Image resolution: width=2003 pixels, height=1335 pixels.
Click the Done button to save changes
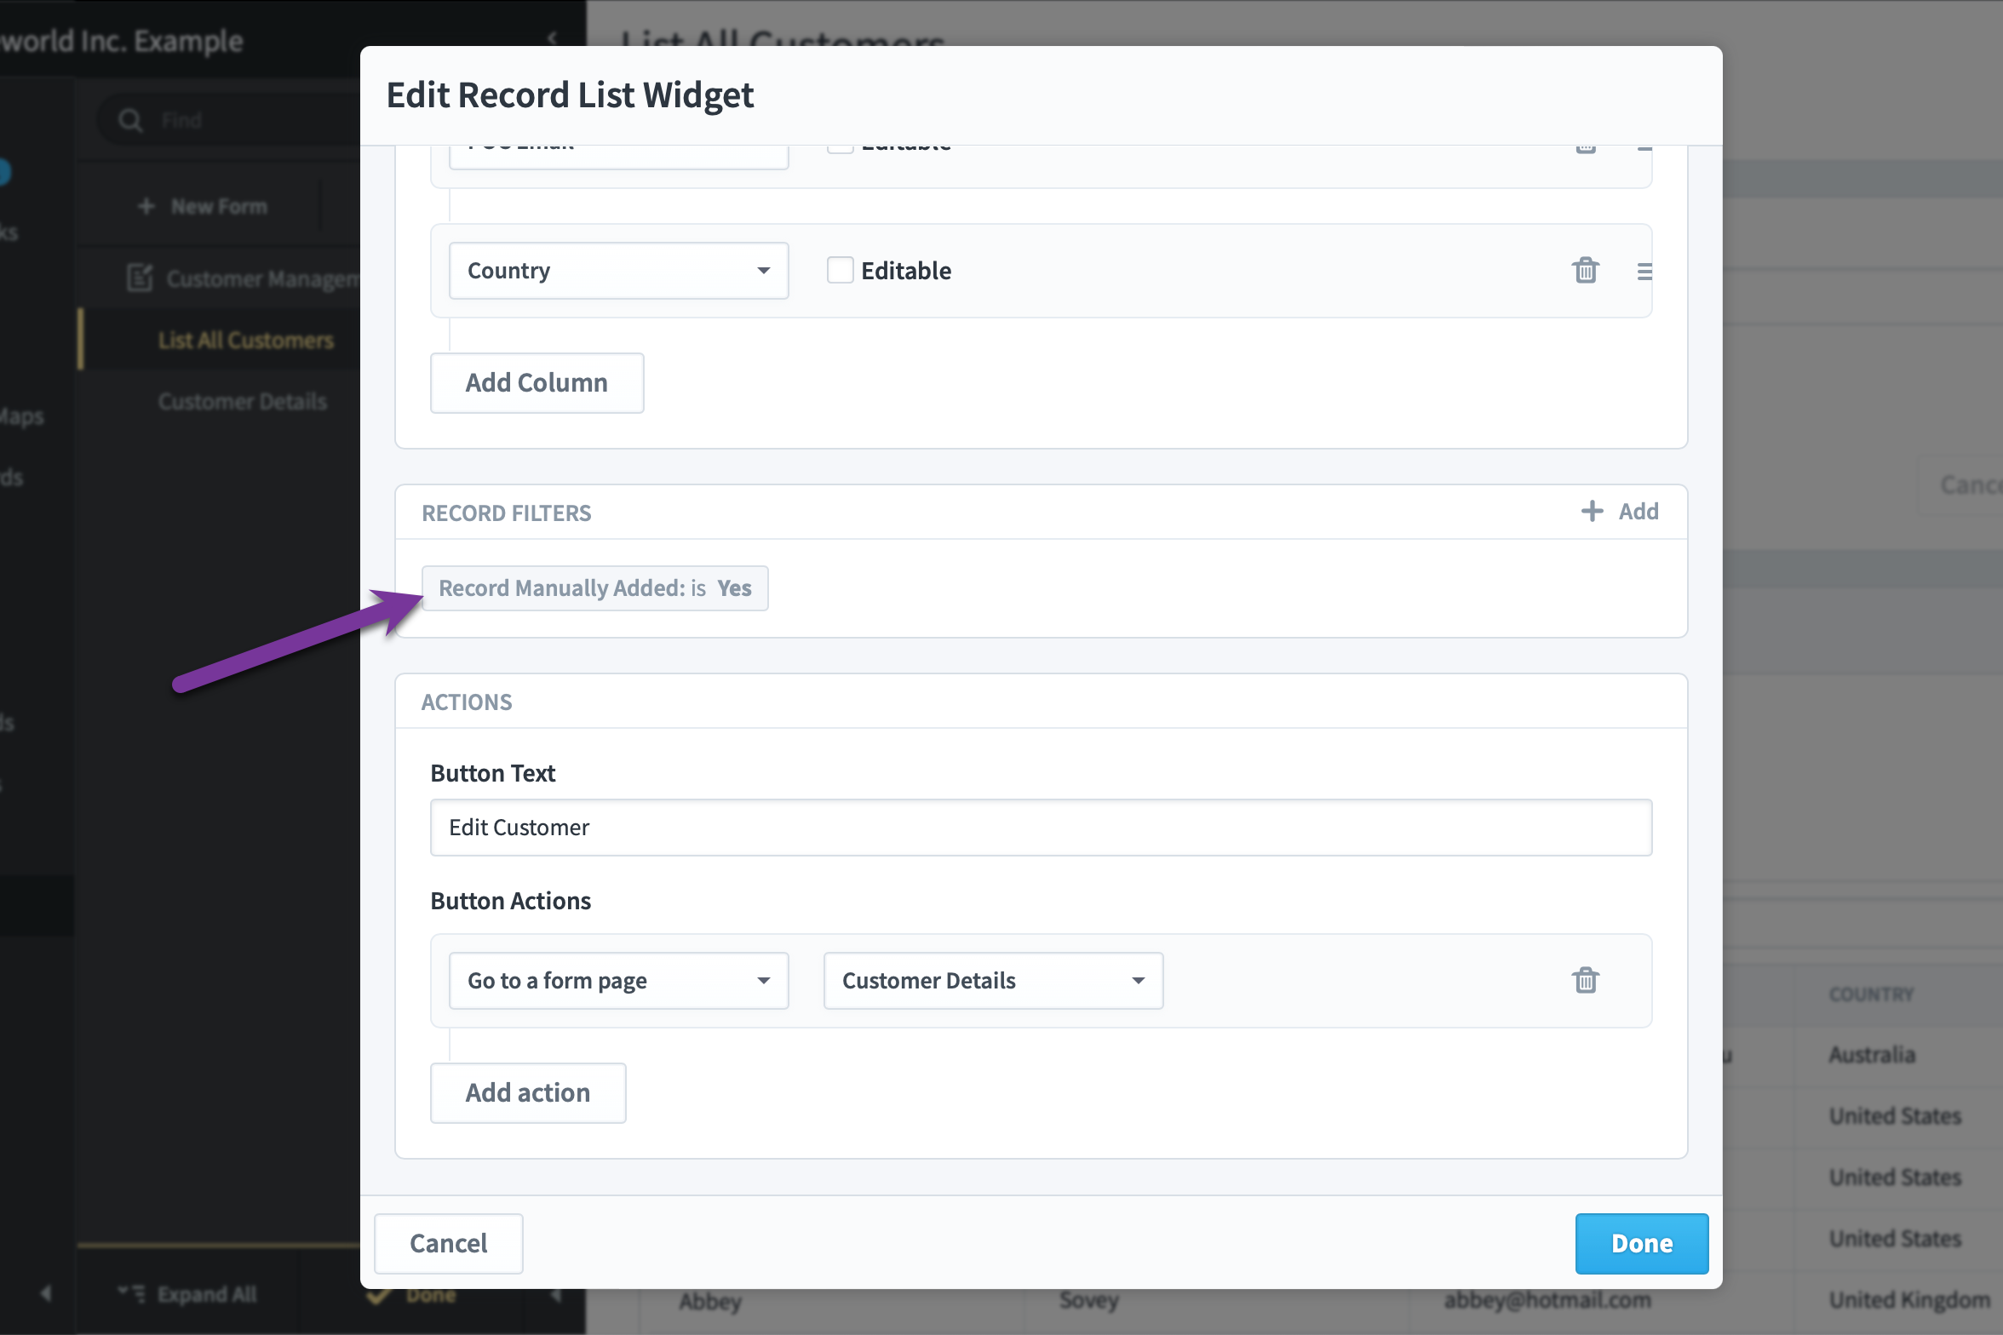[x=1641, y=1243]
